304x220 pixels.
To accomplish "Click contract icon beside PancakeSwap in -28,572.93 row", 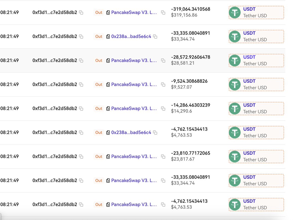I will (108, 60).
